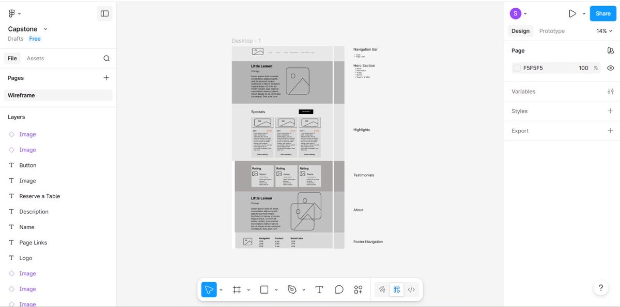Viewport: 620px width, 307px height.
Task: Click the About canvas text
Action: point(359,210)
